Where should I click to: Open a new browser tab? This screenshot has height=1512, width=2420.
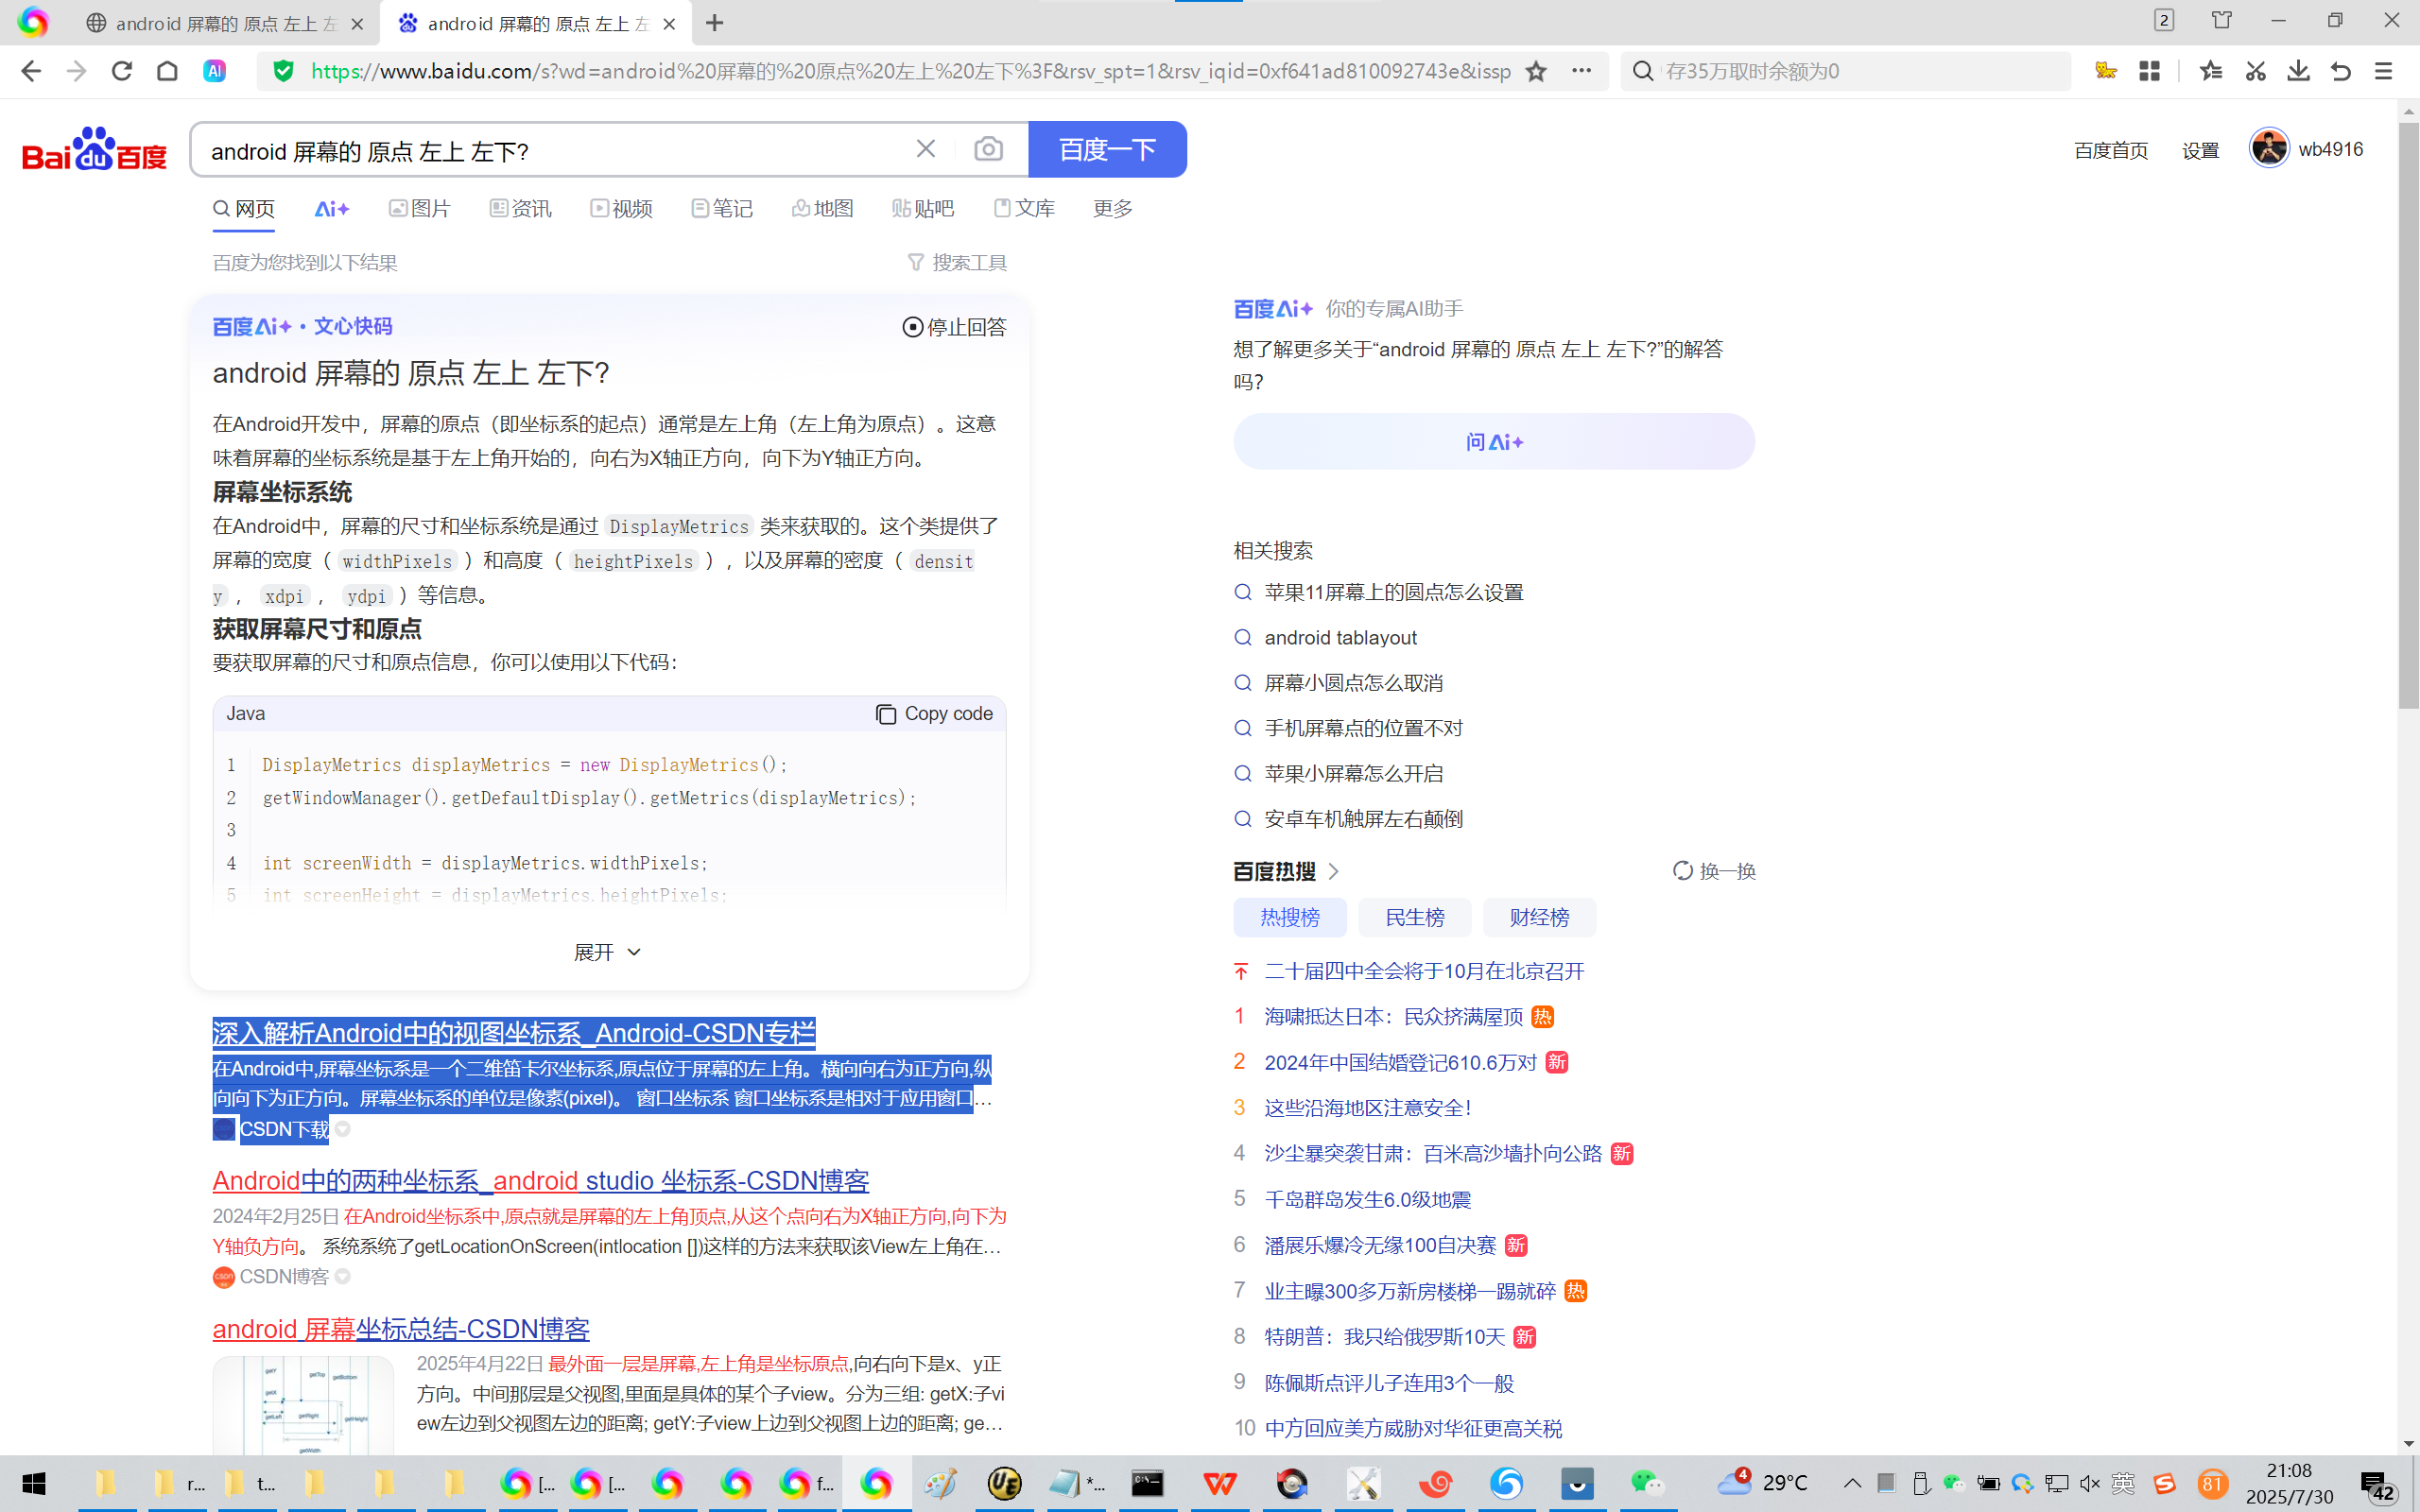tap(714, 23)
